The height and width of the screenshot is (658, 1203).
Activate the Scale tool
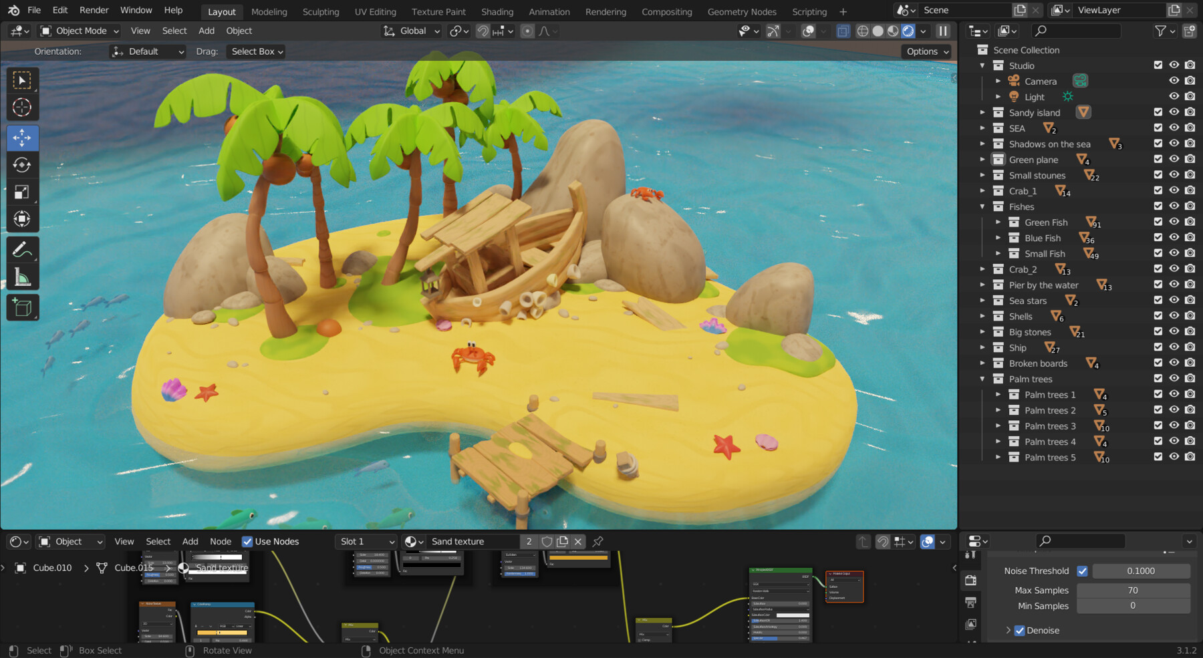(22, 192)
